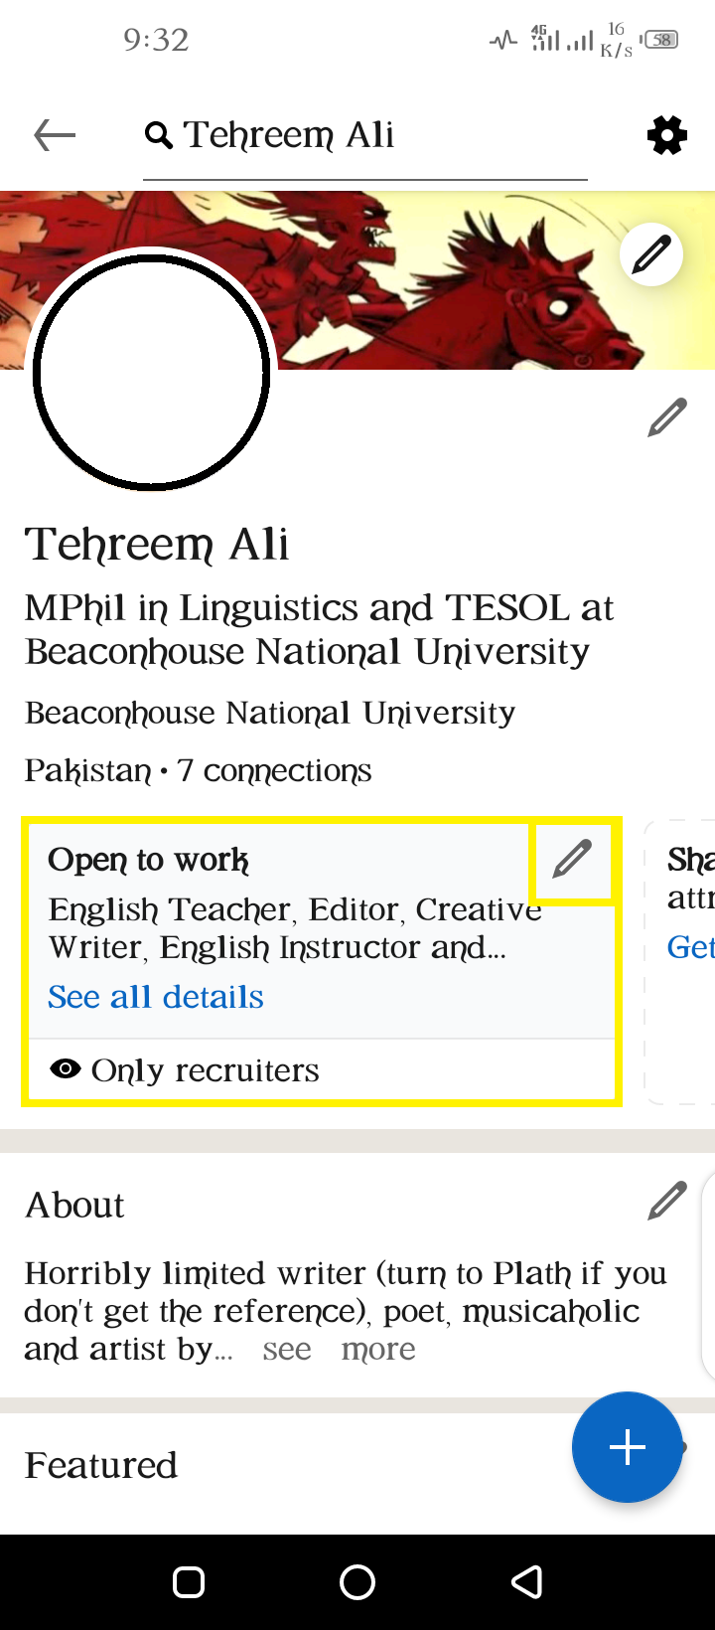Open settings via gear icon

[x=666, y=134]
